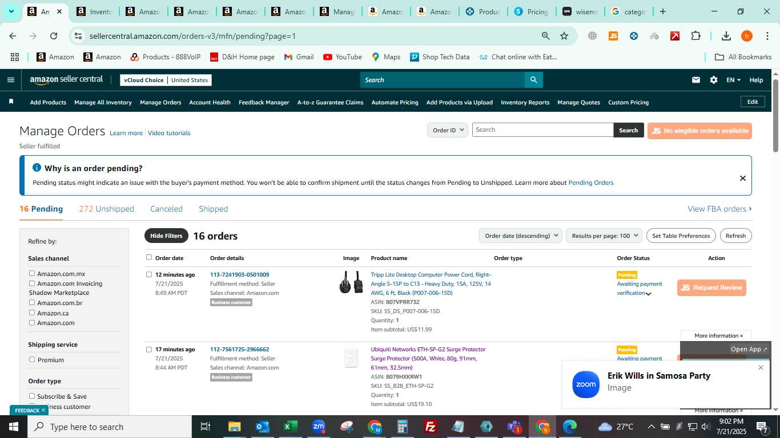Click Set Table Preferences button
780x438 pixels.
(681, 236)
